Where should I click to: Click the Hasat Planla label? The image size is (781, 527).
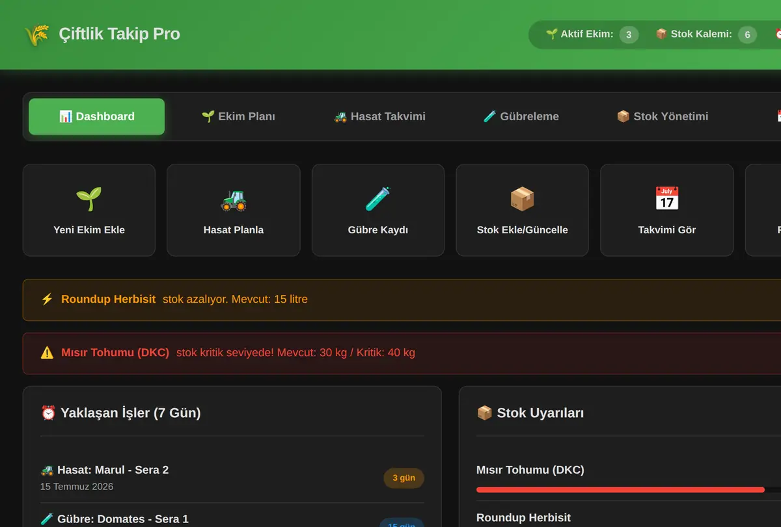(x=234, y=230)
